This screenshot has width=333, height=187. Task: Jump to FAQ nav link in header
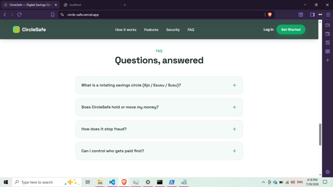pyautogui.click(x=191, y=30)
